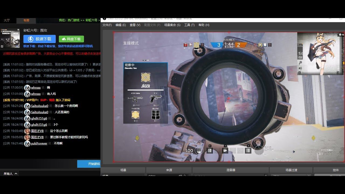This screenshot has width=345, height=194.
Task: Click username whrxxx beside message 有人吗
Action: pos(36,94)
